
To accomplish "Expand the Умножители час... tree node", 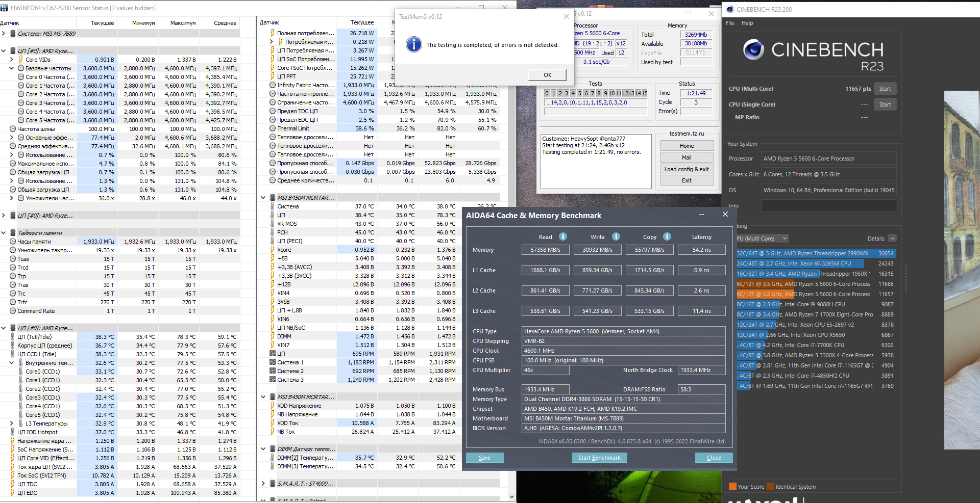I will pyautogui.click(x=11, y=198).
